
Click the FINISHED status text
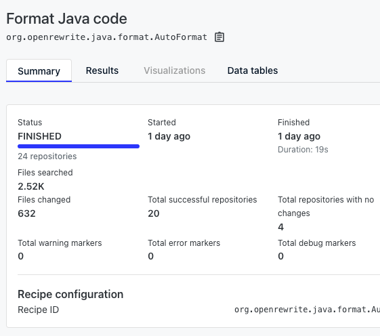(39, 136)
